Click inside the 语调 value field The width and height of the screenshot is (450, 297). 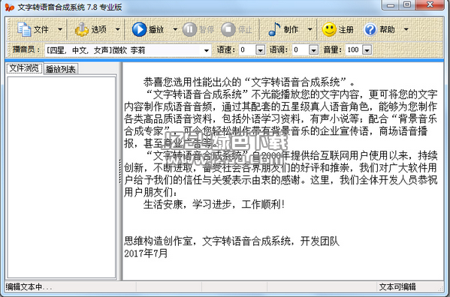(x=301, y=50)
